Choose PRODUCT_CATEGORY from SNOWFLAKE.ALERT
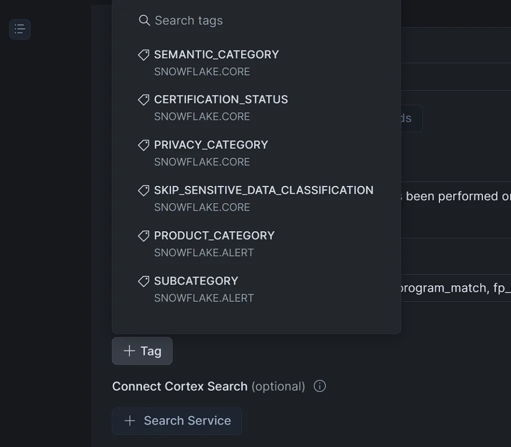The height and width of the screenshot is (447, 511). 256,244
